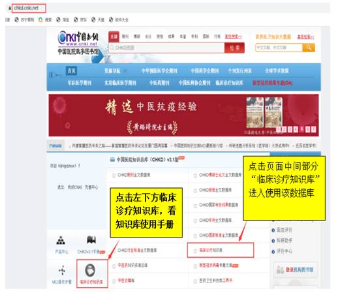This screenshot has height=306, width=338.
Task: Open the CHKD v3.1 手册 book icon
Action: (91, 239)
